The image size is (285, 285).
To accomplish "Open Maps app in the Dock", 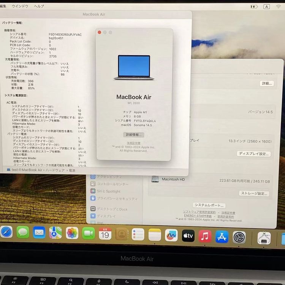I will click(x=55, y=233).
